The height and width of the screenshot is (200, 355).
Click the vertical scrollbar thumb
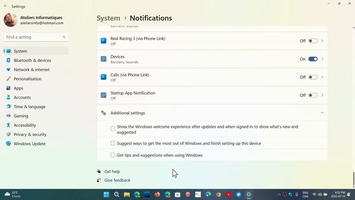coord(353,179)
